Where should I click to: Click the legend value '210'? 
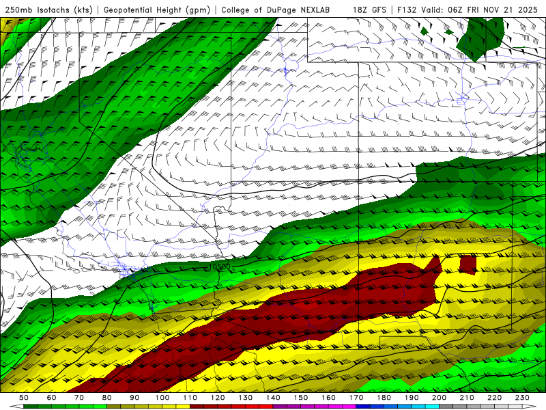click(x=467, y=398)
